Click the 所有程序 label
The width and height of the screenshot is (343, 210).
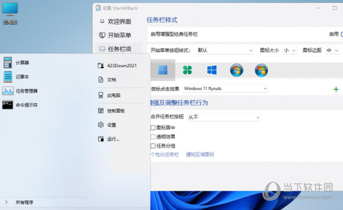click(24, 203)
